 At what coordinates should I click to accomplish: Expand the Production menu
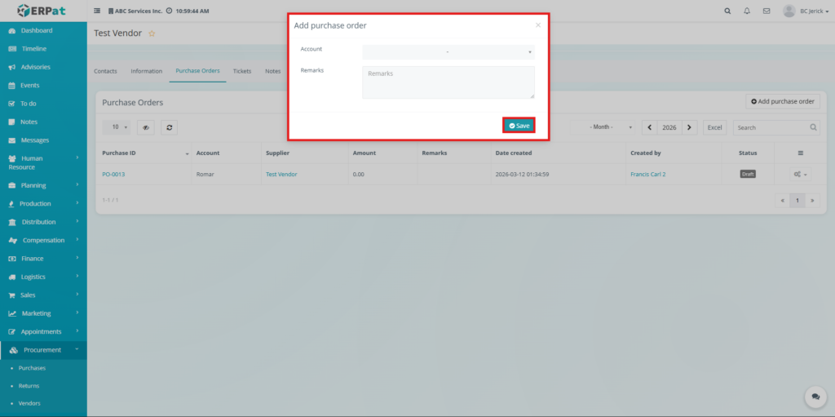pos(44,204)
